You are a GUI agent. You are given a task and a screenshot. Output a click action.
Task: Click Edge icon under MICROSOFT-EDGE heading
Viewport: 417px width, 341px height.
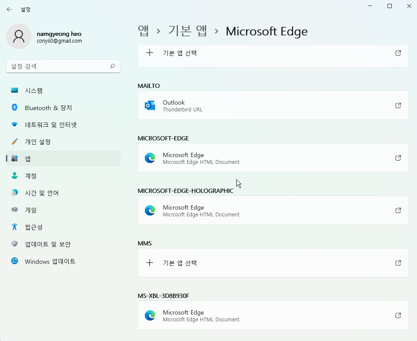click(x=150, y=158)
